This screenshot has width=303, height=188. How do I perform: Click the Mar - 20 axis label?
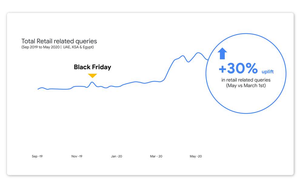click(156, 156)
